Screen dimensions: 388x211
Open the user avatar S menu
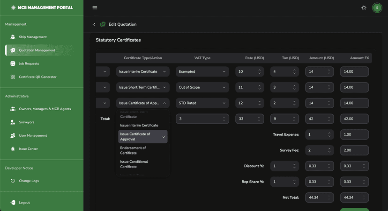pos(377,8)
